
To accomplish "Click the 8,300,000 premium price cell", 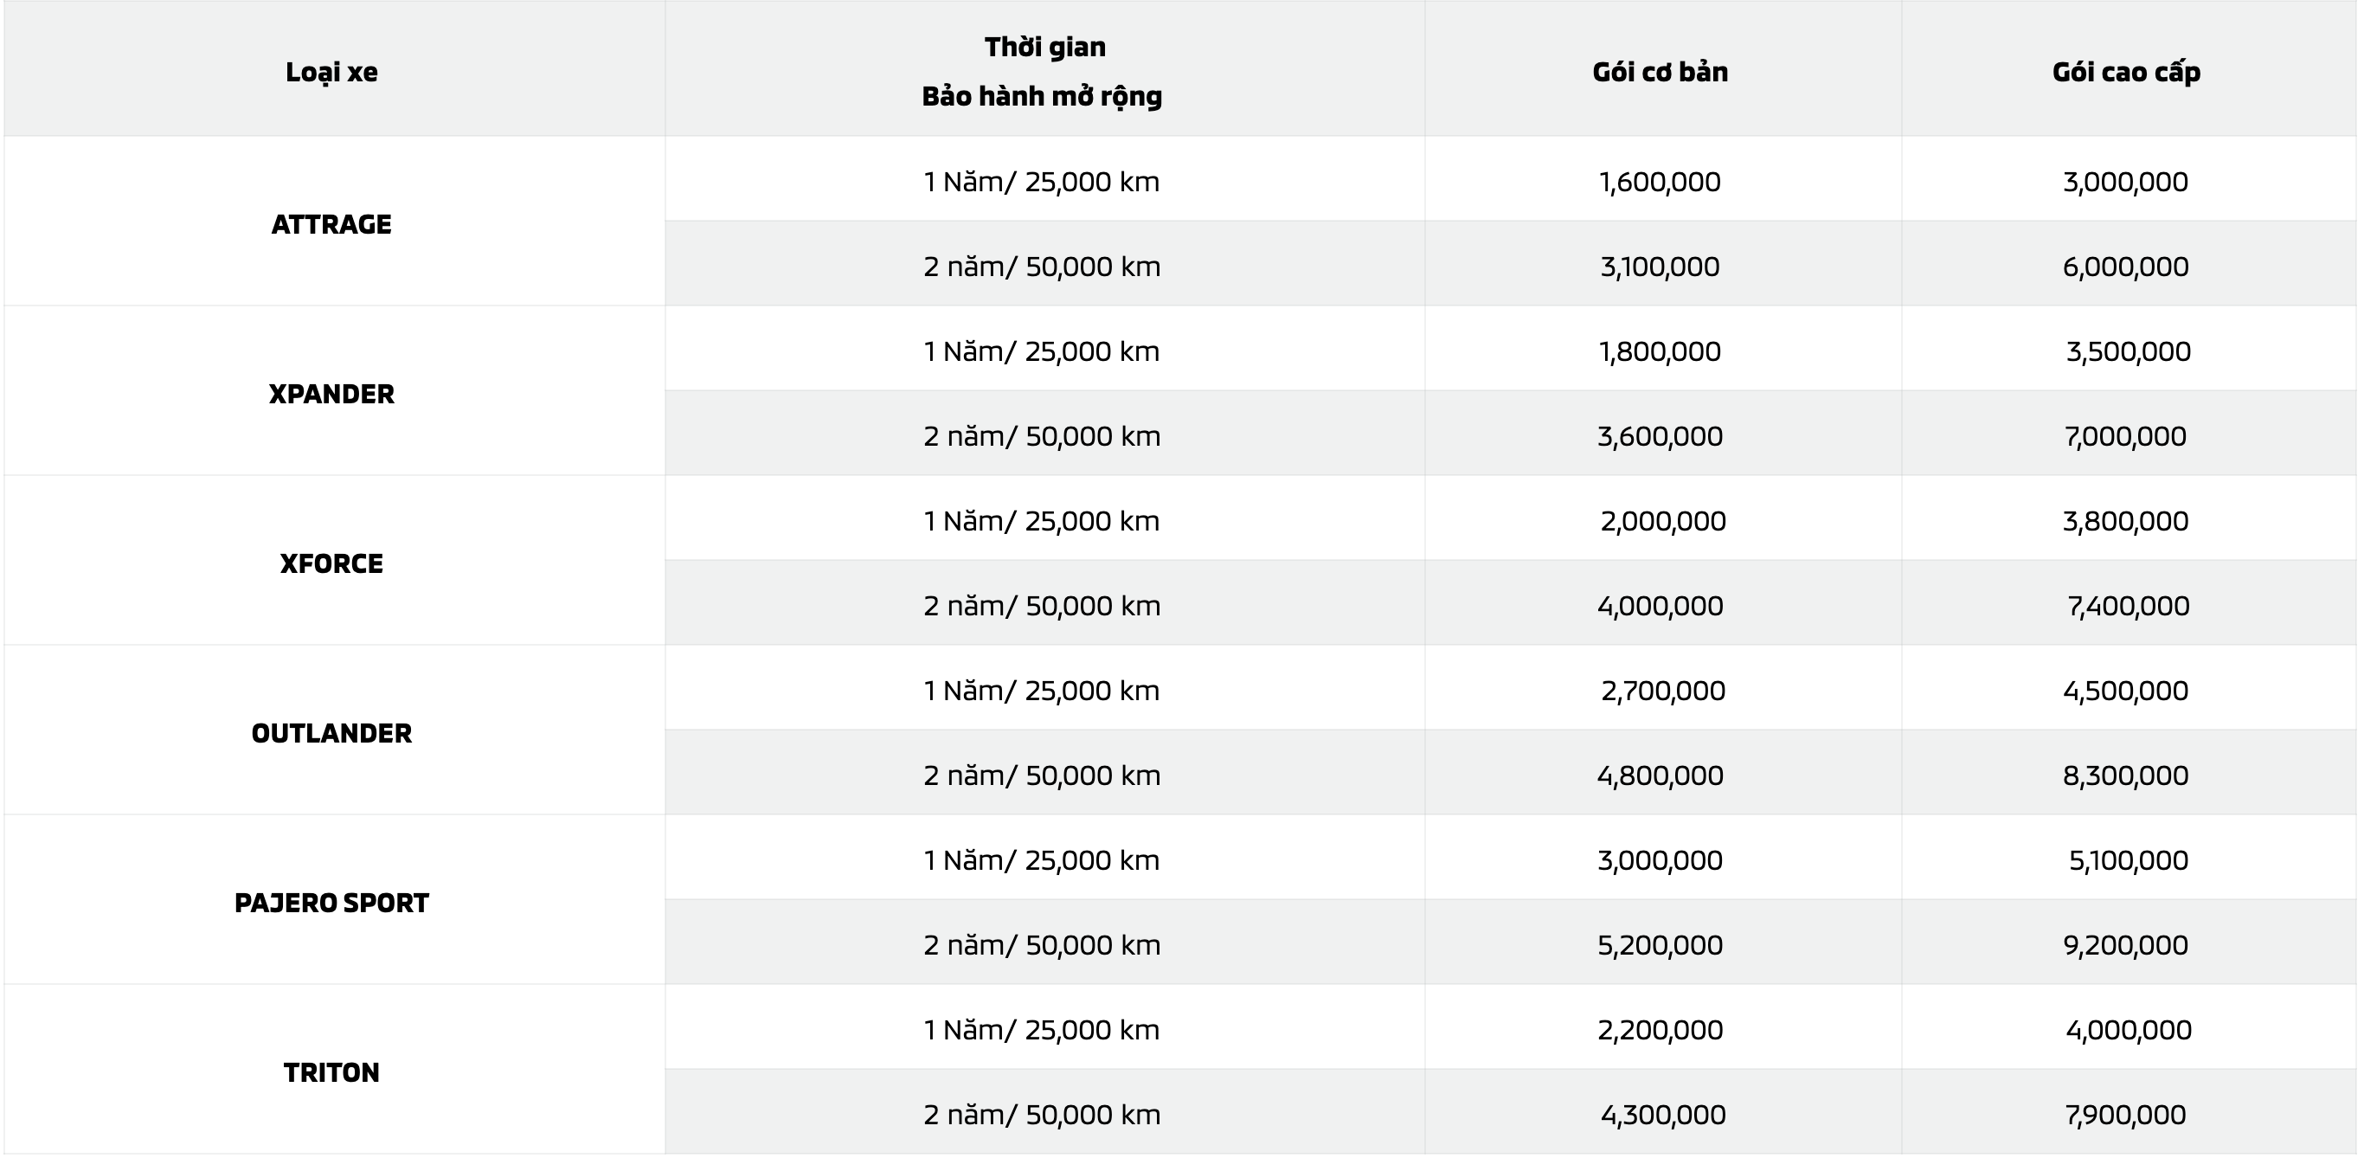I will pyautogui.click(x=2126, y=775).
